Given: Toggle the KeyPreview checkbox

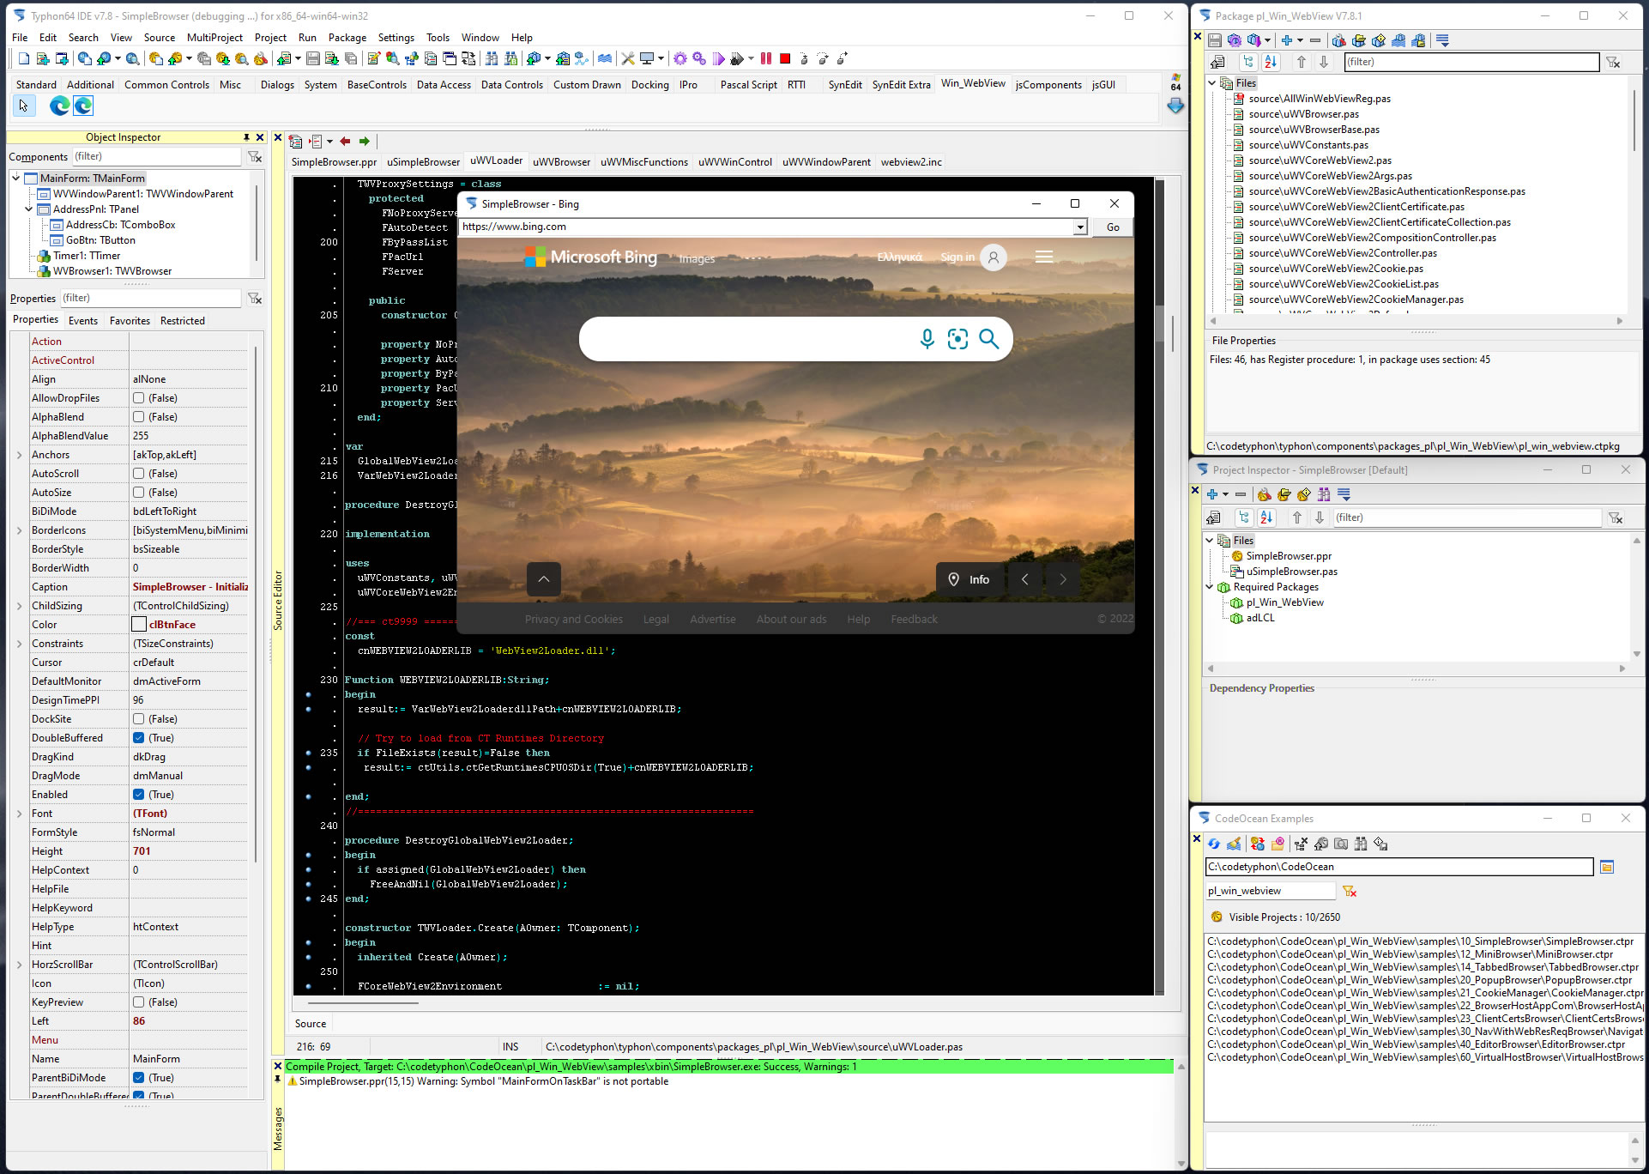Looking at the screenshot, I should [x=138, y=1002].
